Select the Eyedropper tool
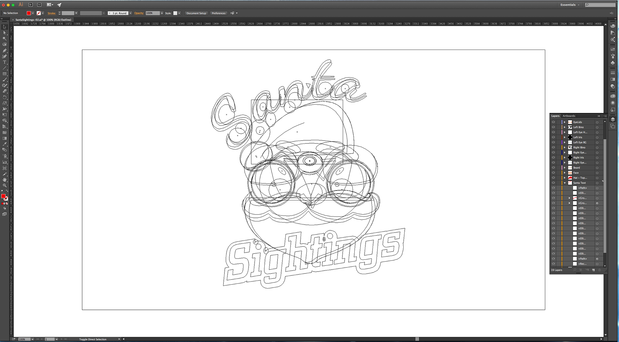The height and width of the screenshot is (342, 619). [x=5, y=144]
